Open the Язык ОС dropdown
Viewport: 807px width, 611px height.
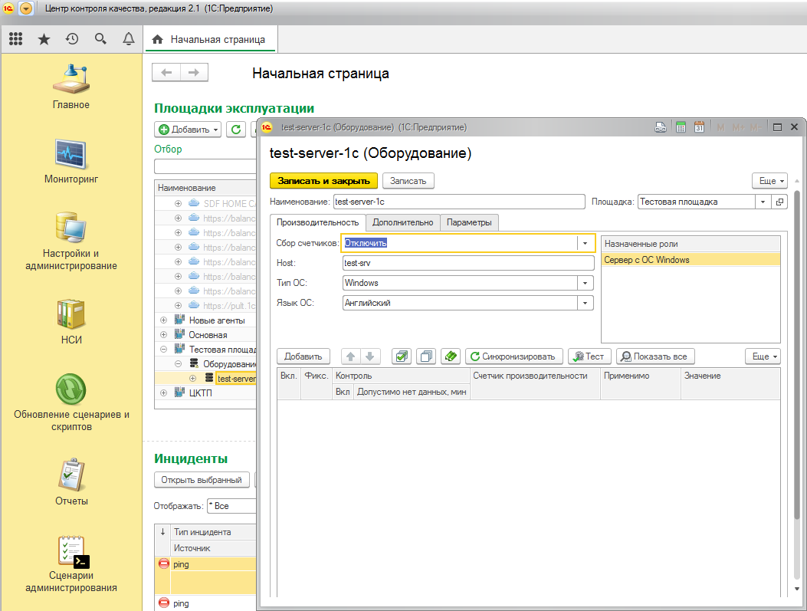click(586, 303)
